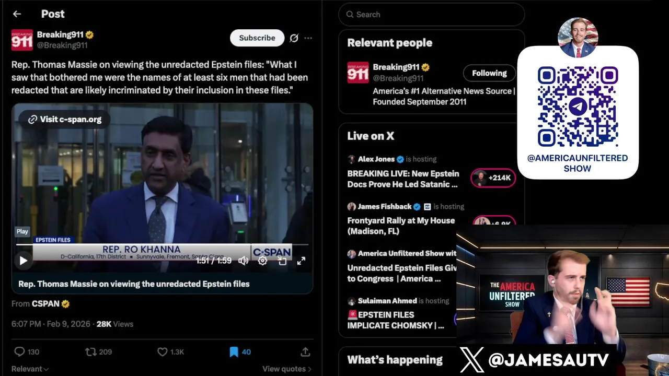This screenshot has height=376, width=669.
Task: Open Frontyard Rally at My House broadcast
Action: (x=401, y=226)
